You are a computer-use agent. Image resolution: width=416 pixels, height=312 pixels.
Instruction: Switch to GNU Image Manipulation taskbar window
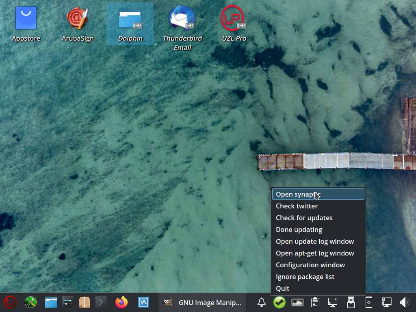202,302
